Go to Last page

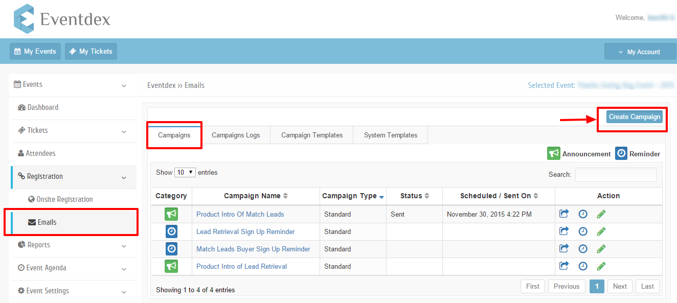(x=647, y=286)
